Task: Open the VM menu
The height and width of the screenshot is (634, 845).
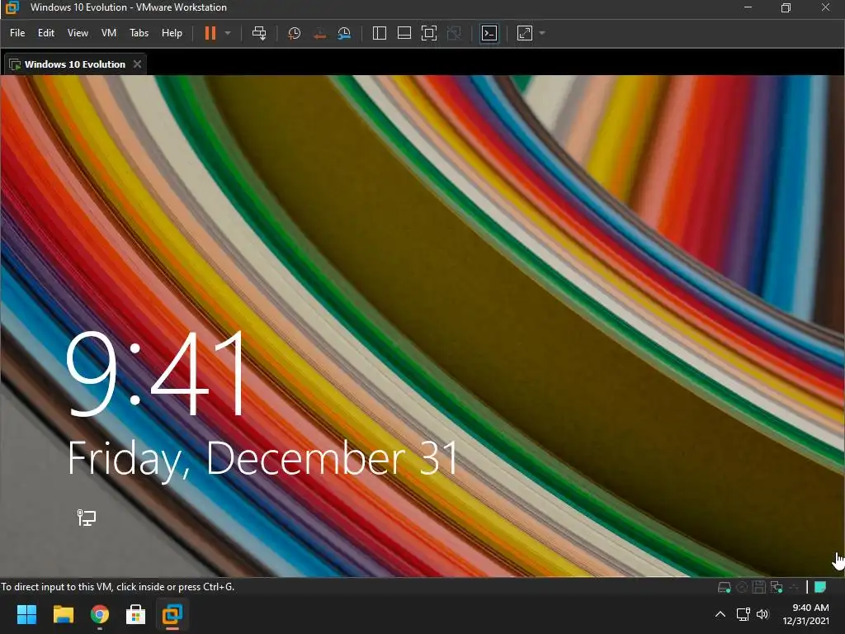Action: (x=109, y=33)
